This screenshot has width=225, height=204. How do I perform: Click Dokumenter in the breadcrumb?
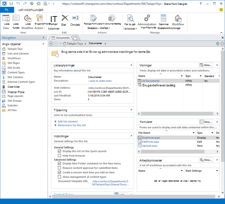pos(95,44)
